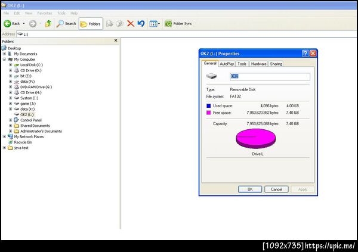Select bit (E:) drive icon
The height and width of the screenshot is (252, 358).
(17, 76)
